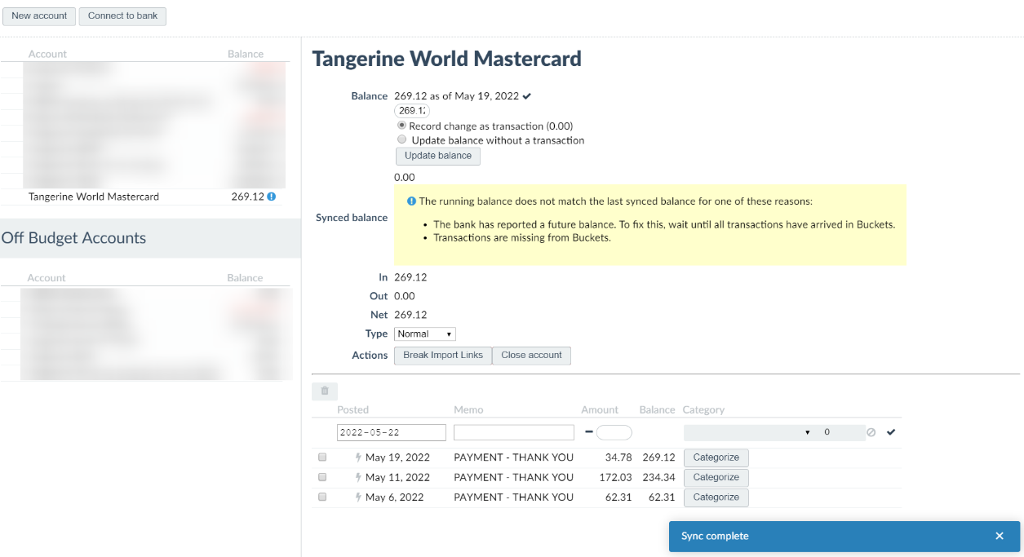Select "Update balance without a transaction"
This screenshot has width=1024, height=557.
[401, 139]
